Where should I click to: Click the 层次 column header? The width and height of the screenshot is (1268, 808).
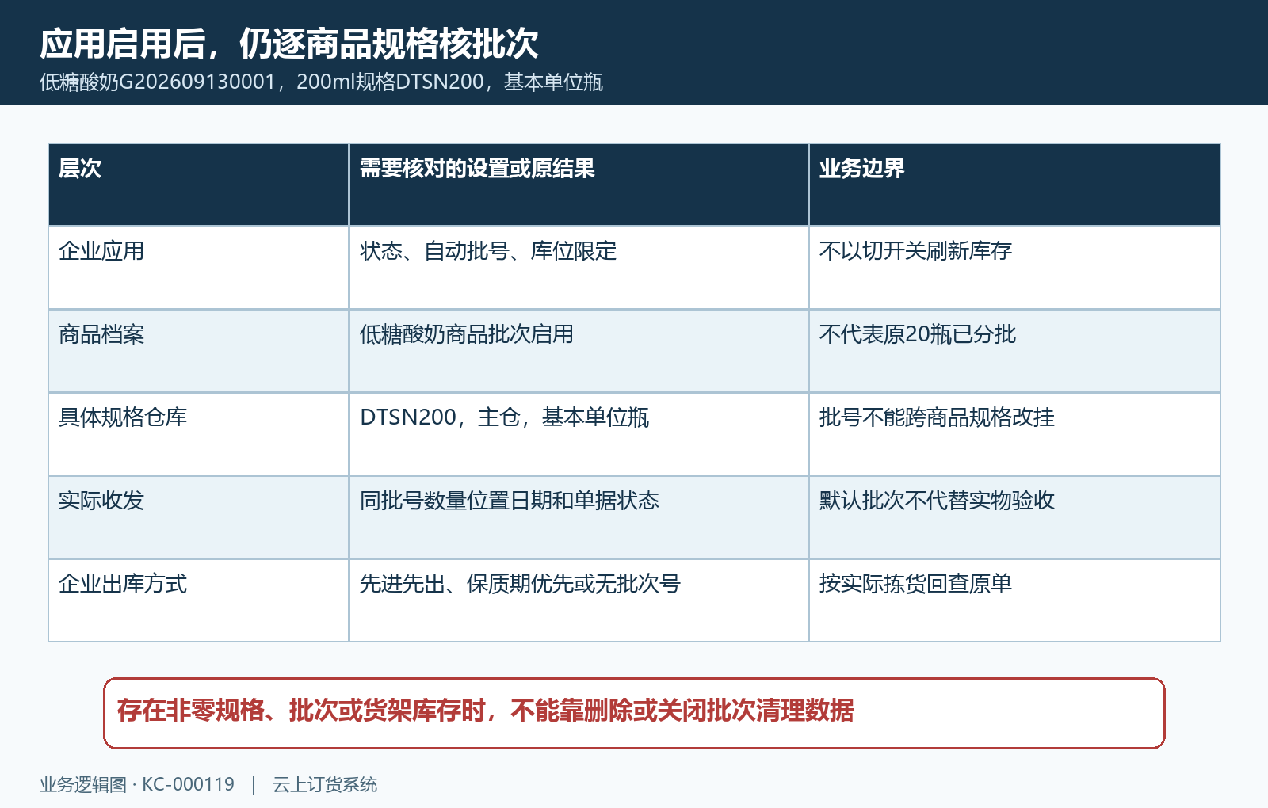(199, 185)
